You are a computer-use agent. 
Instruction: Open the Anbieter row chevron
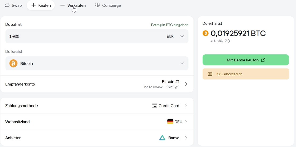click(x=186, y=138)
